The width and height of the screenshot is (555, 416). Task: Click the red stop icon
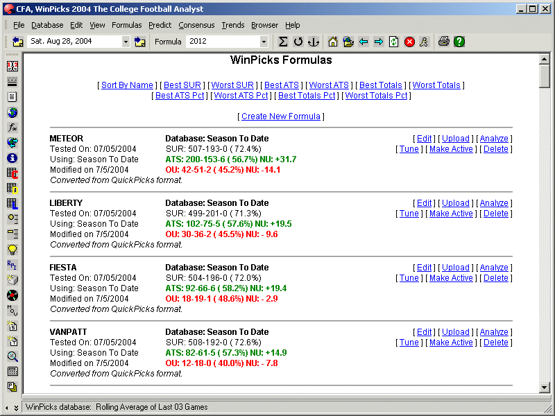click(409, 42)
